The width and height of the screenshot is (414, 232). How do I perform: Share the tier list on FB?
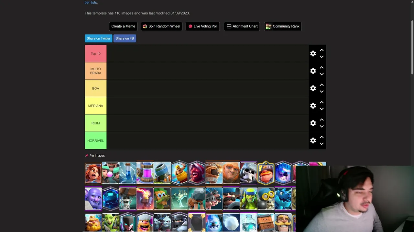tap(125, 38)
